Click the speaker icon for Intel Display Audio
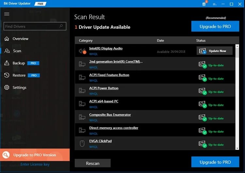 (82, 51)
